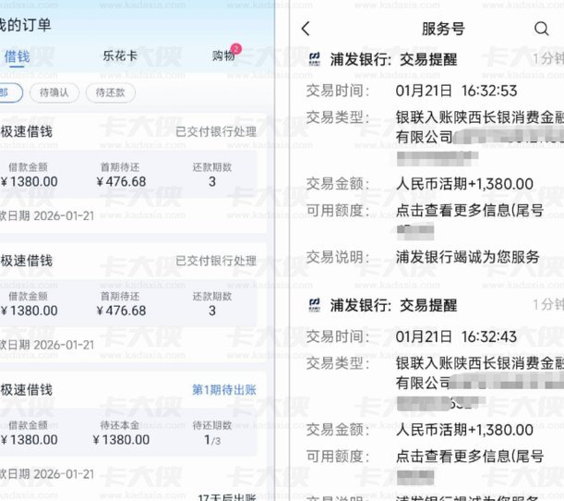This screenshot has width=564, height=501.
Task: Tap 待还本金 ¥1380.00 amount
Action: [121, 440]
